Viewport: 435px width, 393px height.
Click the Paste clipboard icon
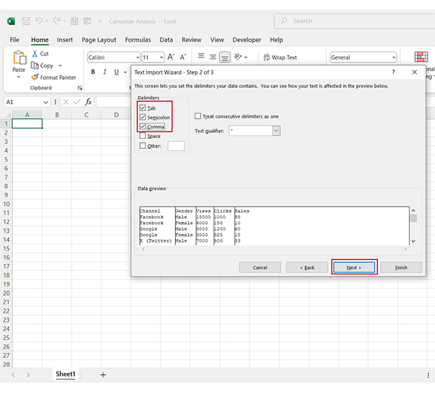click(x=19, y=58)
